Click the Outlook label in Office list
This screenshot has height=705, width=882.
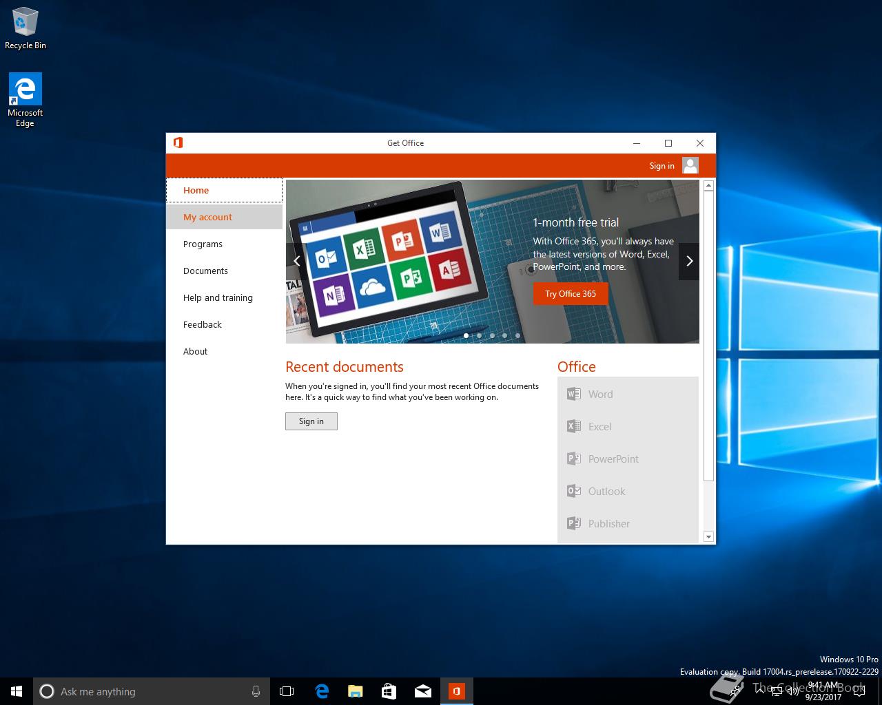click(606, 491)
